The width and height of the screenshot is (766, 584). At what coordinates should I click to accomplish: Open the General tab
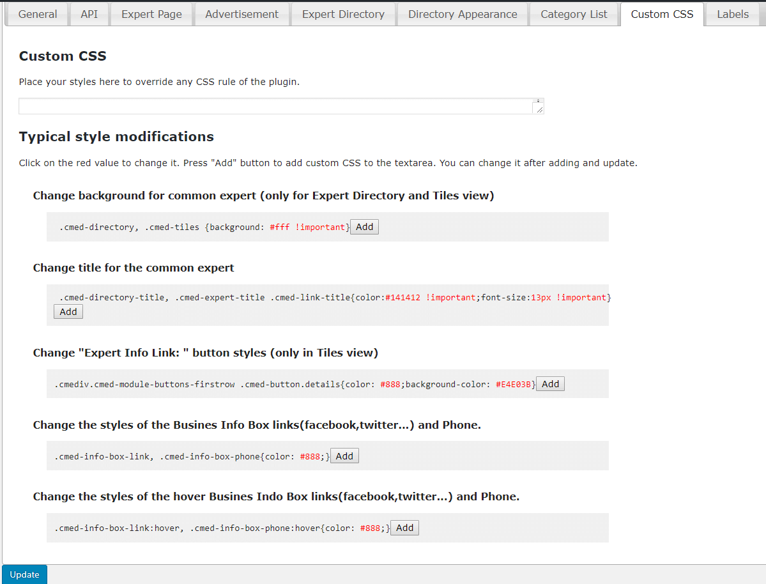pos(38,14)
